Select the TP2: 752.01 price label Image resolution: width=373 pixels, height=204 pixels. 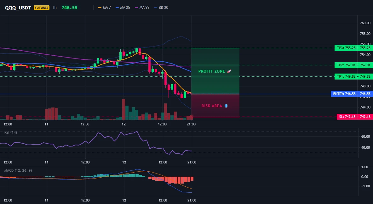tap(346, 65)
